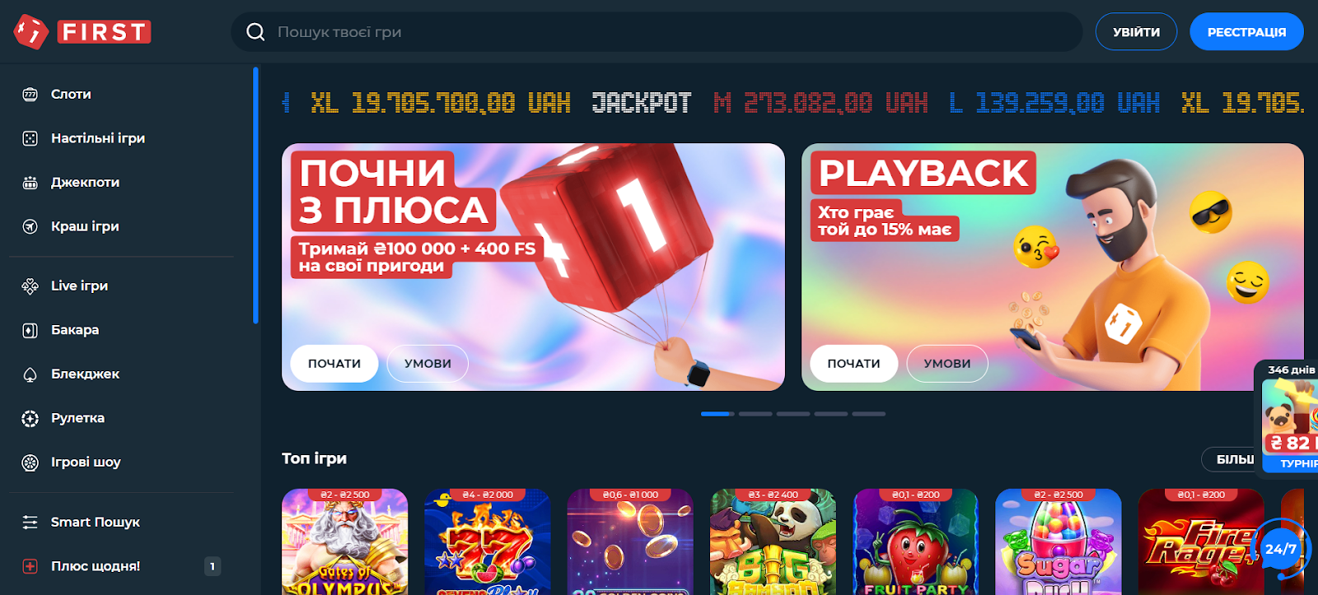1318x595 pixels.
Task: Click УМОВИ on the Почни з плюса banner
Action: pyautogui.click(x=428, y=364)
